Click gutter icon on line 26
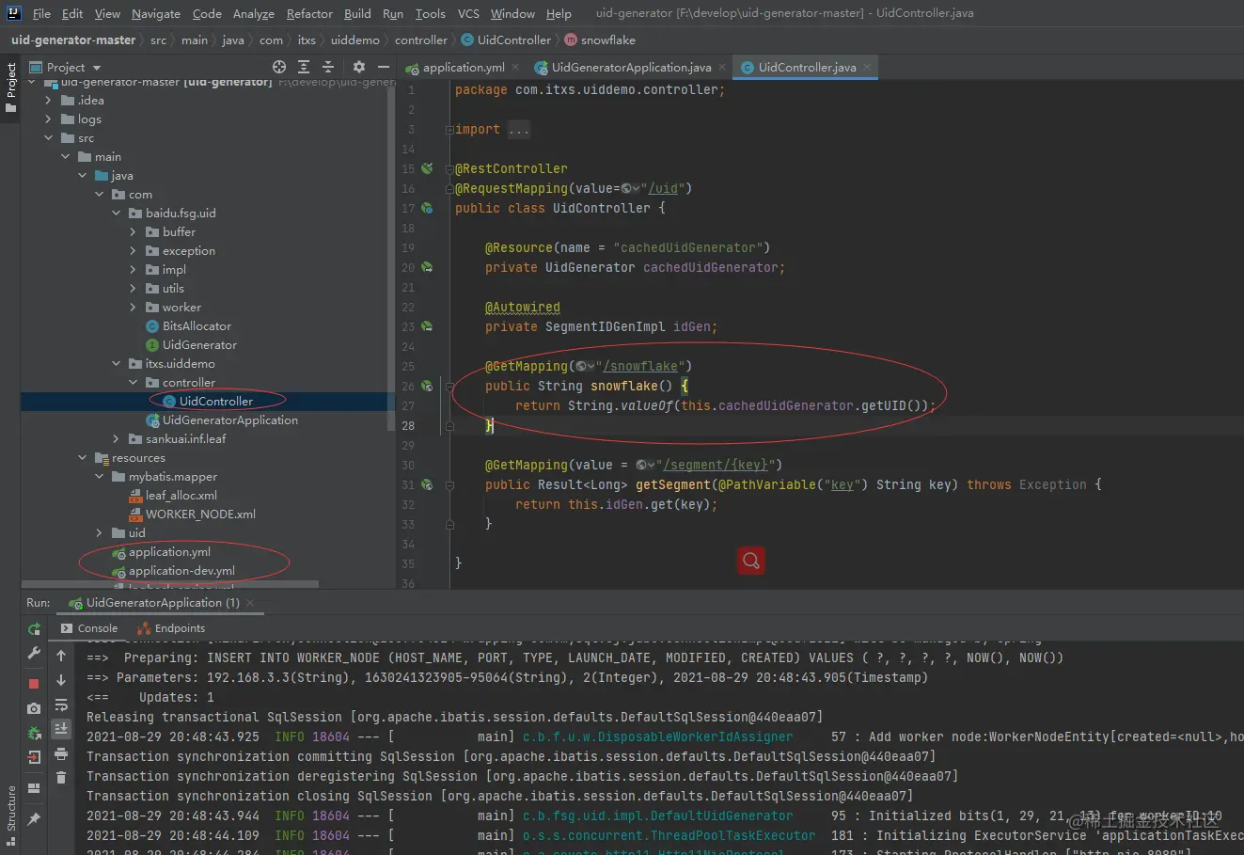Image resolution: width=1244 pixels, height=855 pixels. 427,386
